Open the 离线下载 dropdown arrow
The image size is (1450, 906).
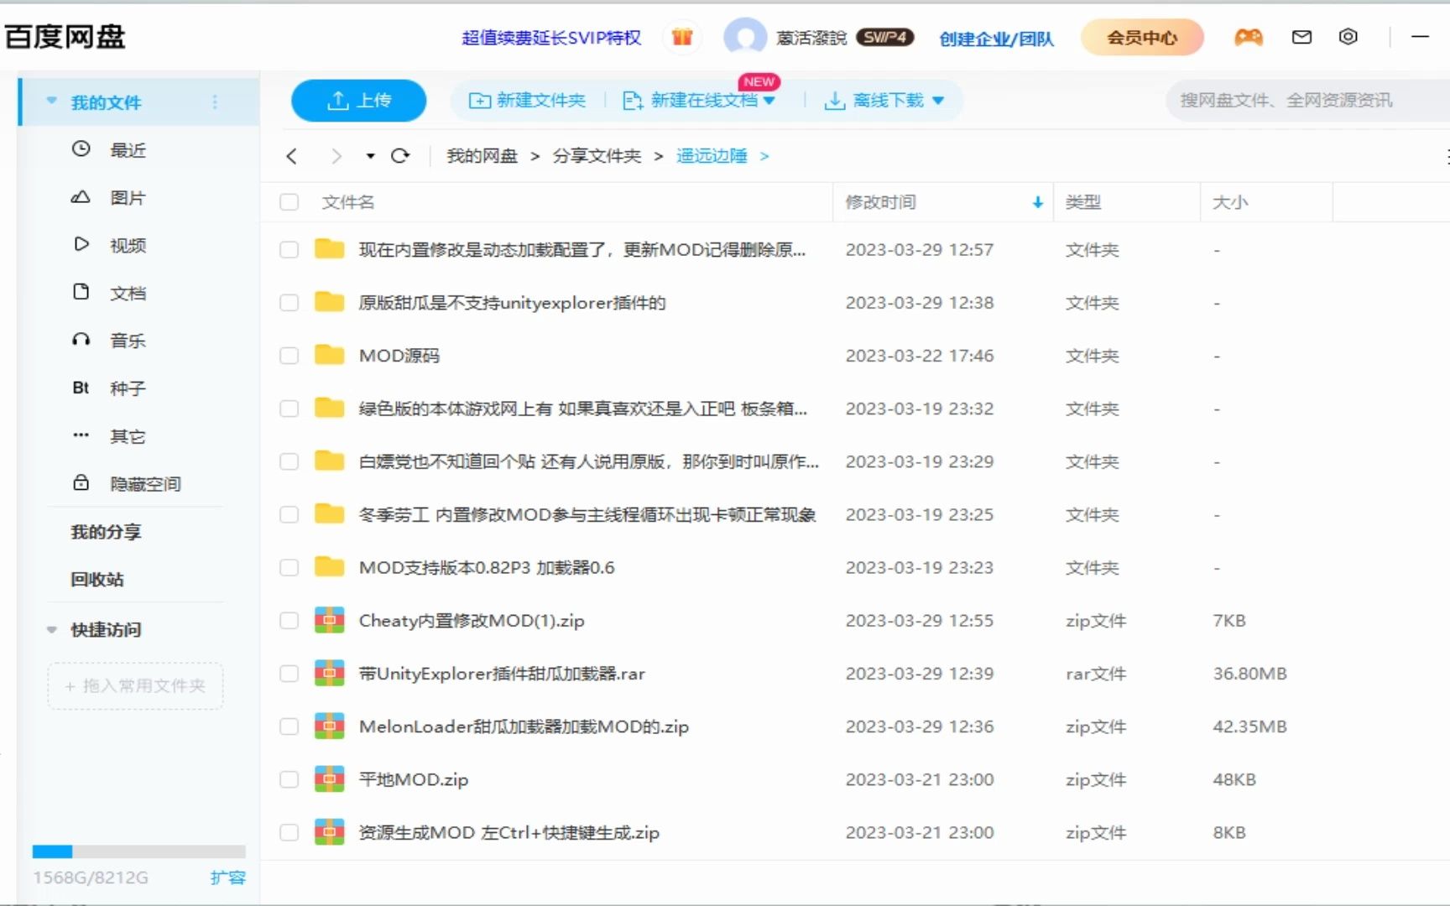tap(938, 101)
